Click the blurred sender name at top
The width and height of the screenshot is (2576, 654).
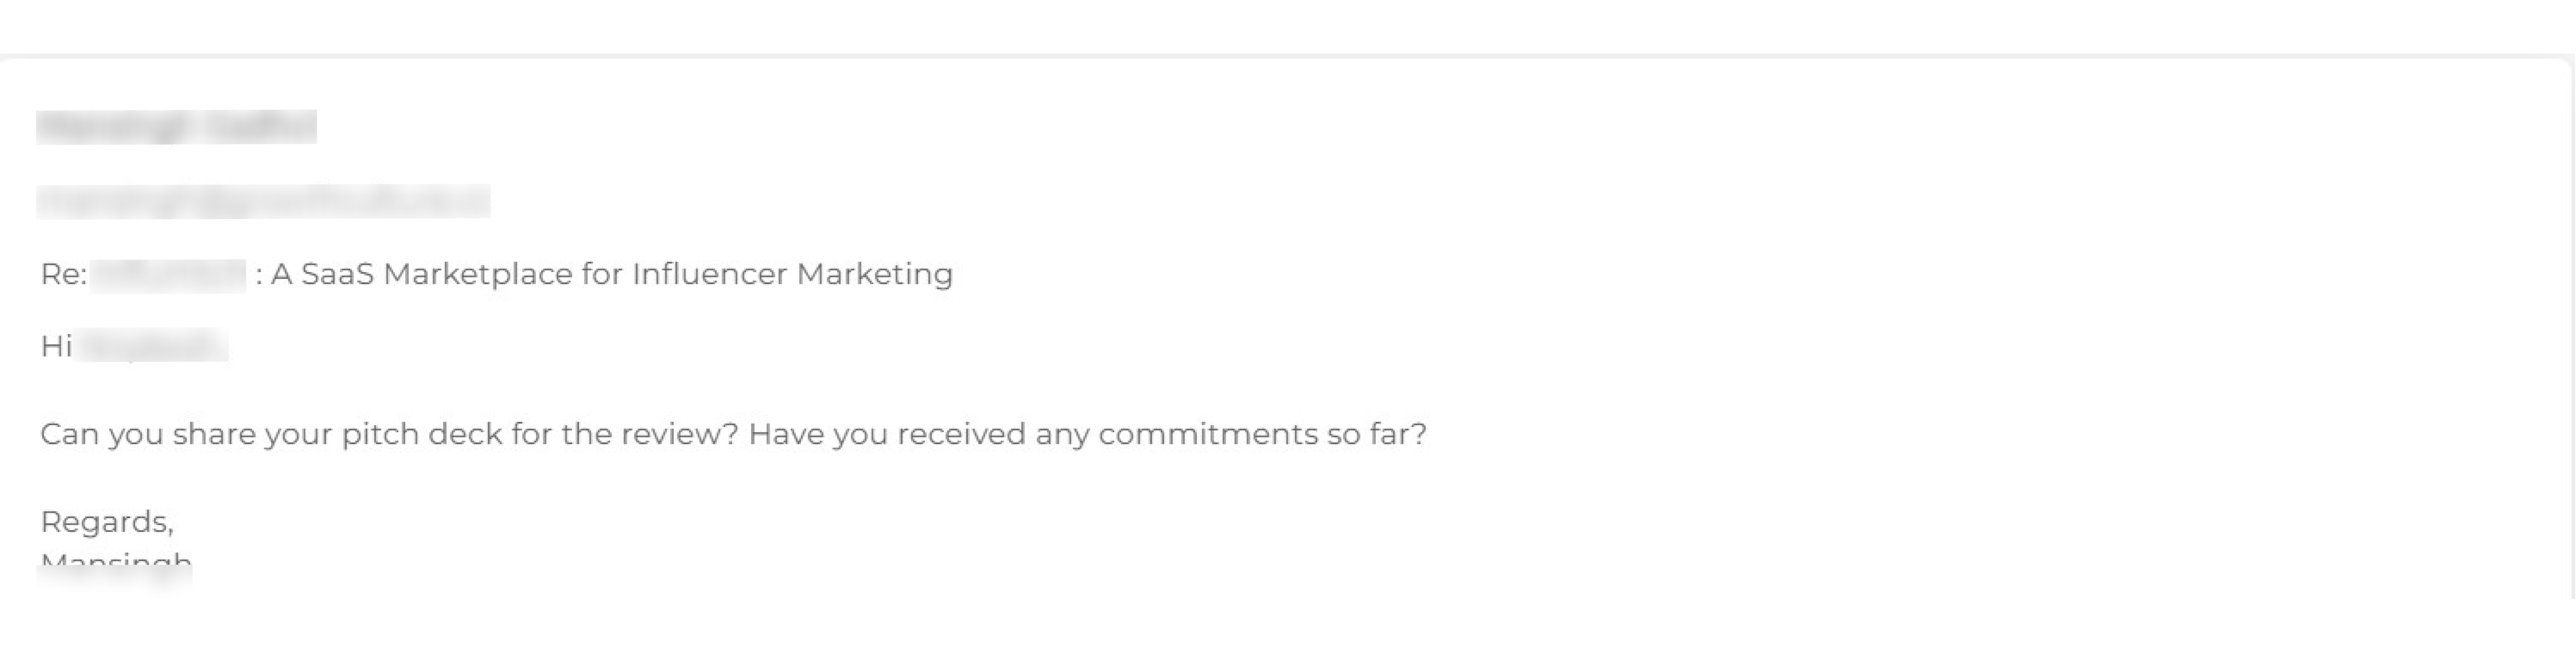[x=176, y=127]
